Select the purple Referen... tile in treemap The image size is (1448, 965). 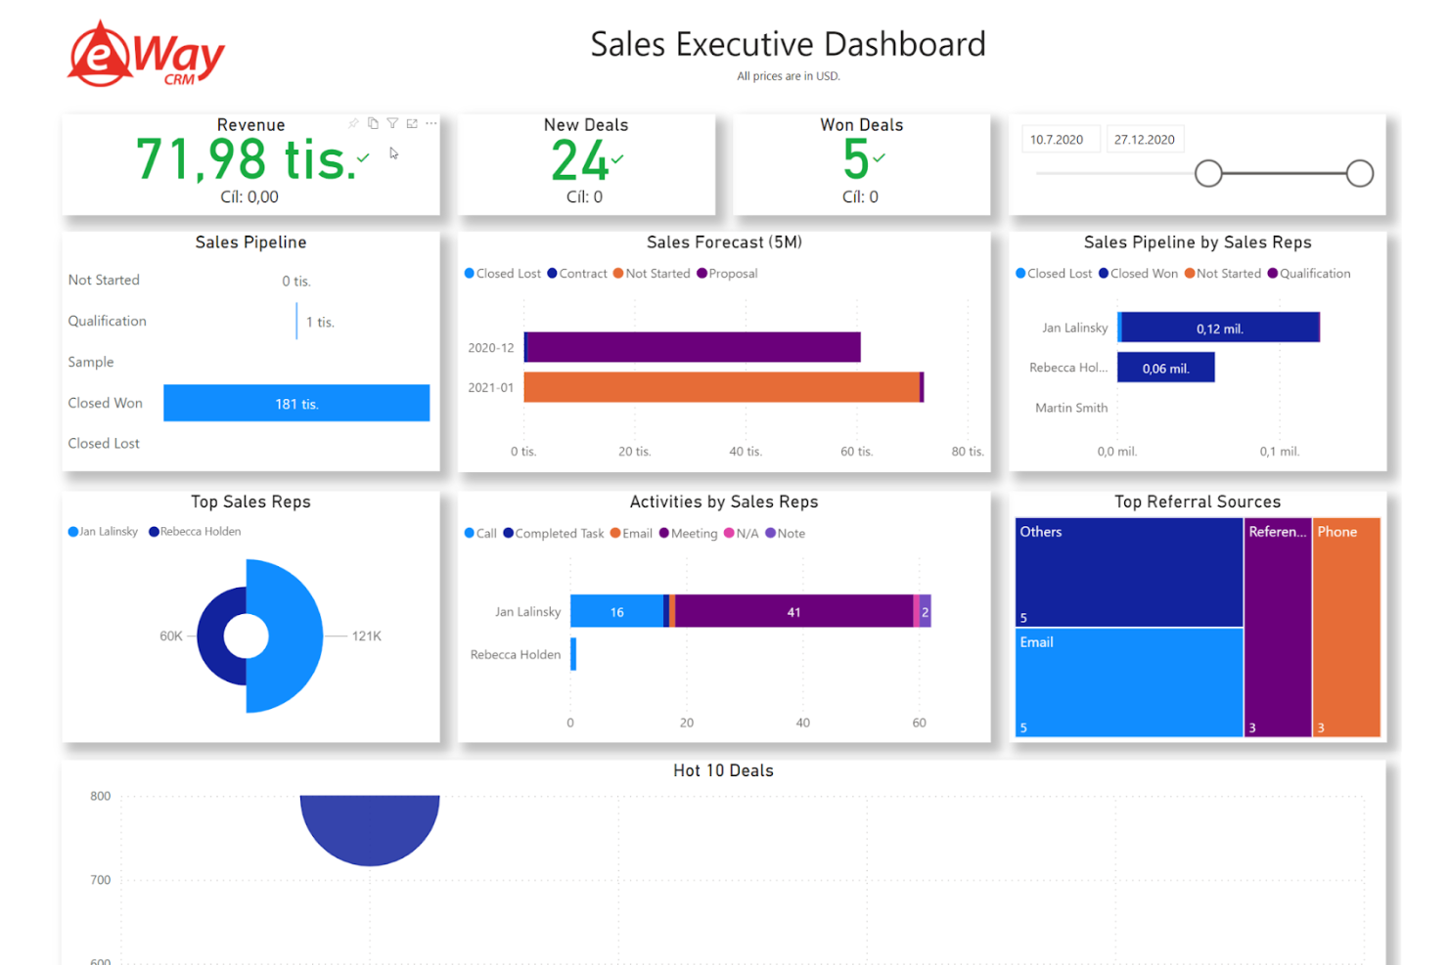point(1278,627)
